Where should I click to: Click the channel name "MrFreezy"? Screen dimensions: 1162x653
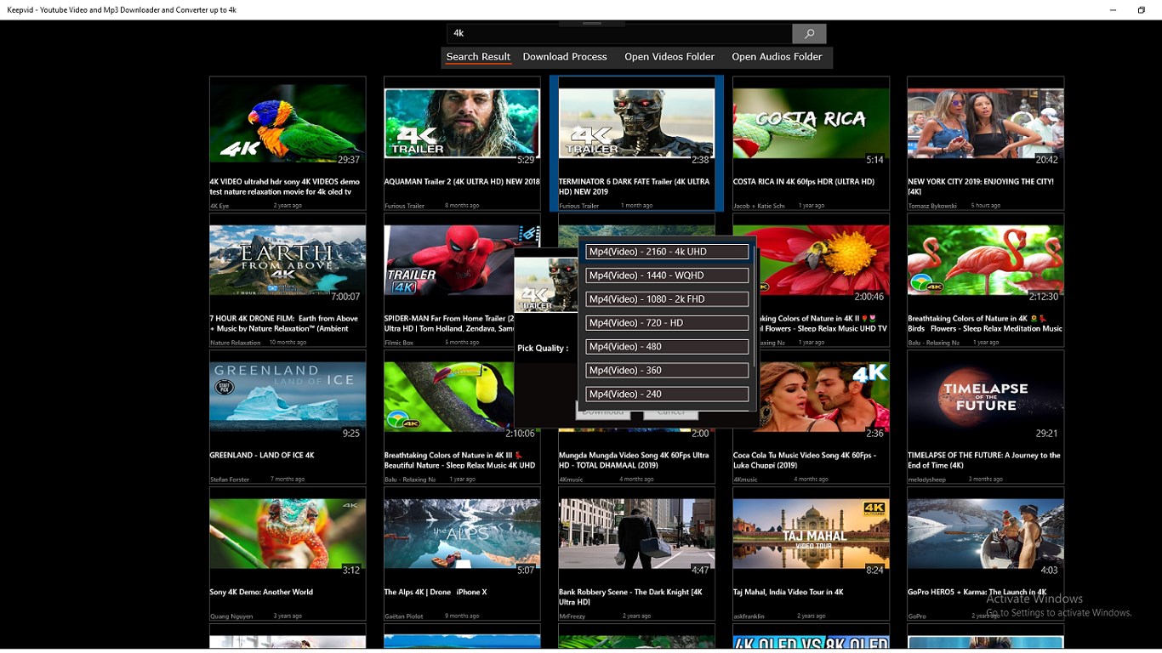572,616
